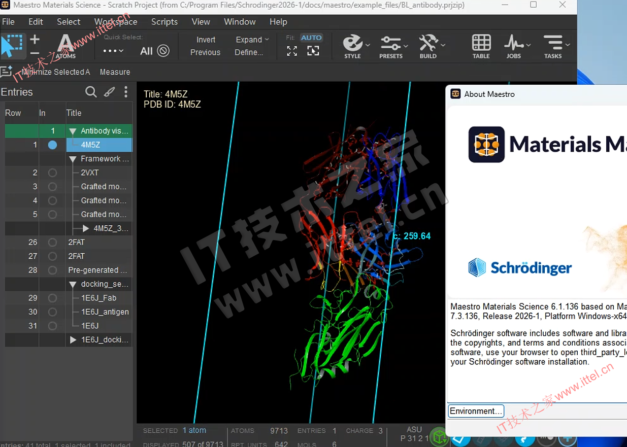Viewport: 627px width, 447px height.
Task: Select the 1E6J_antigen entry row
Action: click(105, 312)
